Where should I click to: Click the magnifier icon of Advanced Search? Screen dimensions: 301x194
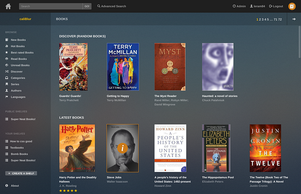tap(98, 6)
